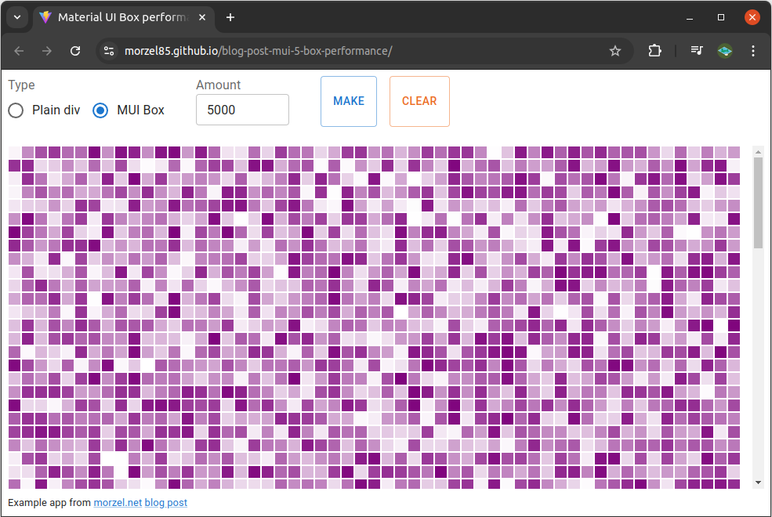Reload the page with the refresh icon
This screenshot has height=517, width=772.
(x=75, y=51)
